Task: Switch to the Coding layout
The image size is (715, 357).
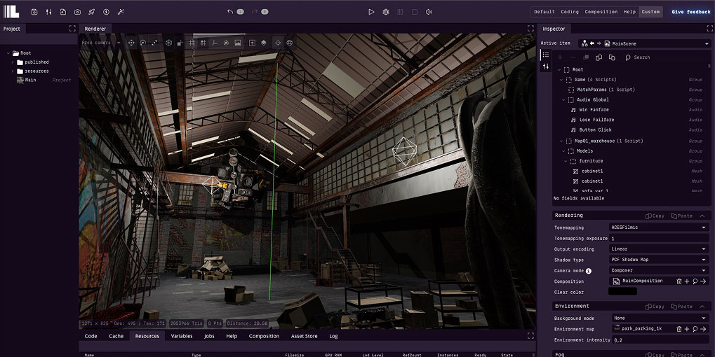Action: [570, 12]
